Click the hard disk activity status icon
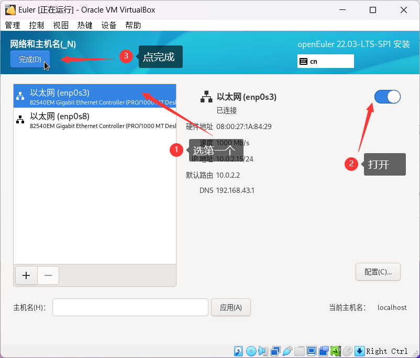The image size is (420, 358). (238, 351)
